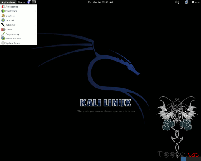Open the network connections indicator

click(x=187, y=2)
